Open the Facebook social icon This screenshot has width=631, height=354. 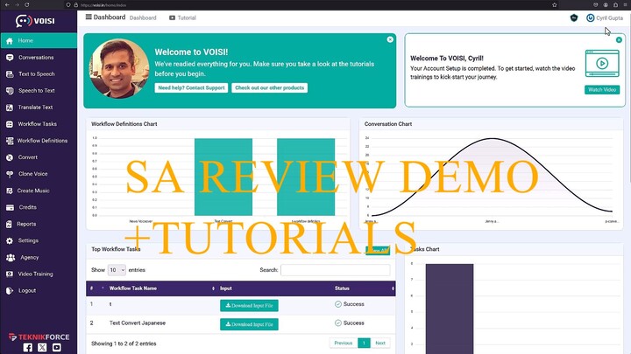point(28,348)
